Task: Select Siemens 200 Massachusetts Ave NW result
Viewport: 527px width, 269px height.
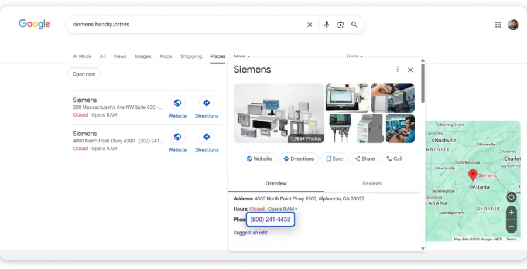Action: pyautogui.click(x=117, y=107)
